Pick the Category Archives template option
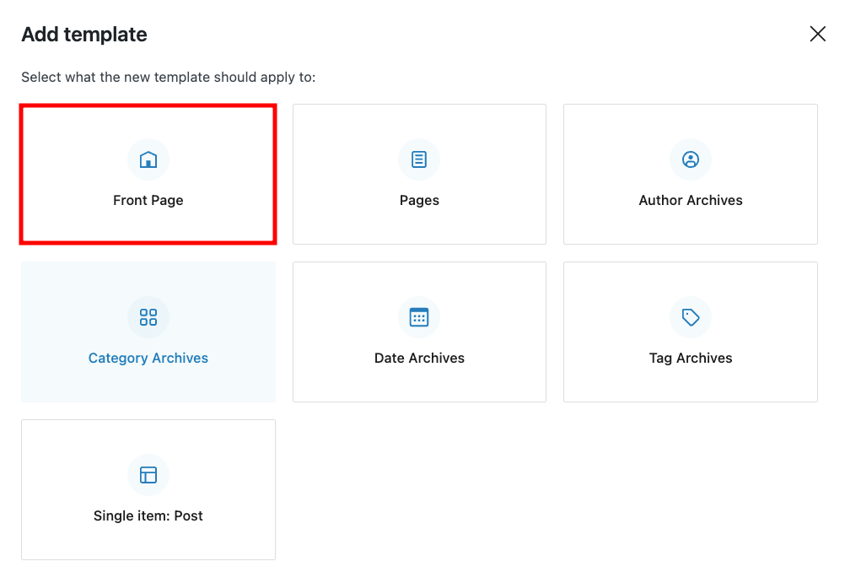This screenshot has height=572, width=845. (148, 332)
